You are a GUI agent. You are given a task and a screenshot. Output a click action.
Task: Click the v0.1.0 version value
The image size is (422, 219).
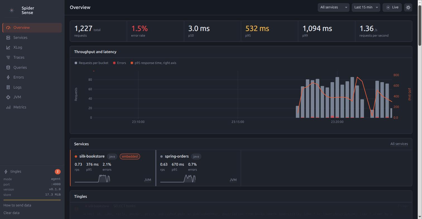tap(55, 189)
